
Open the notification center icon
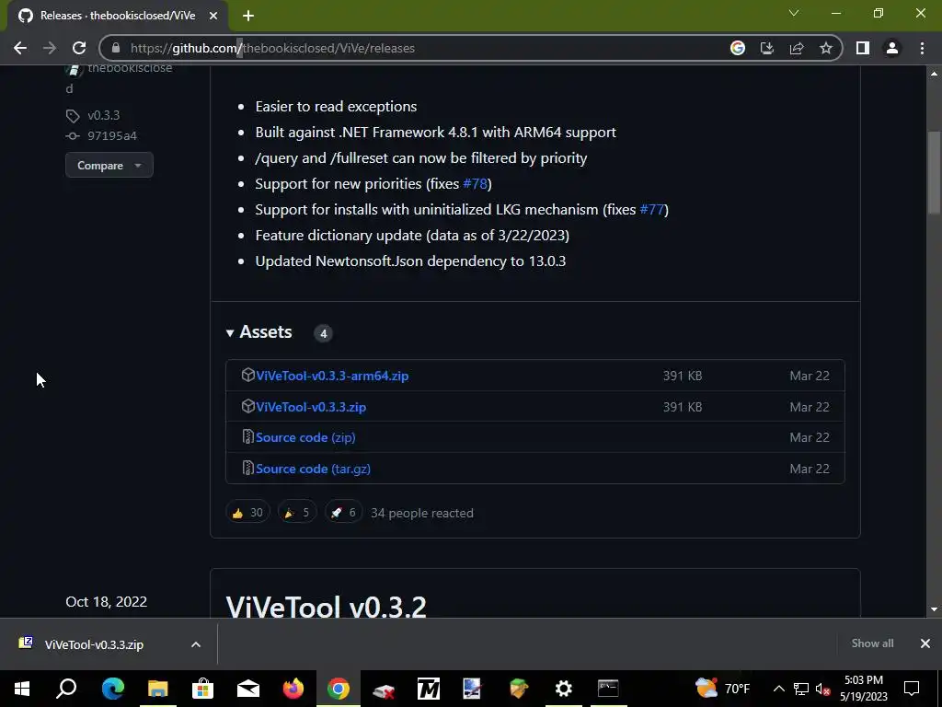click(912, 689)
